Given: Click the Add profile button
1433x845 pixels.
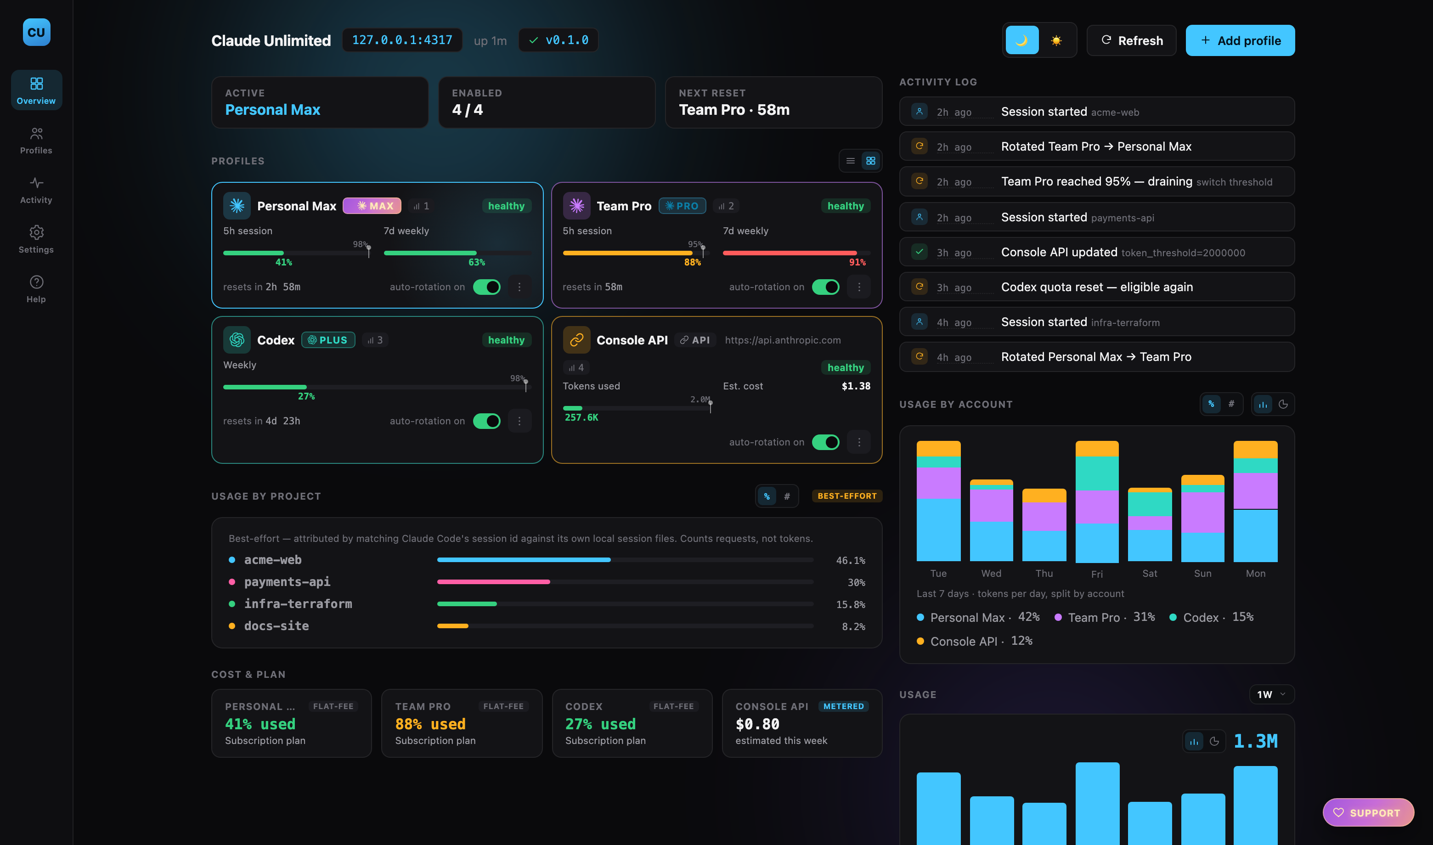Looking at the screenshot, I should point(1240,40).
